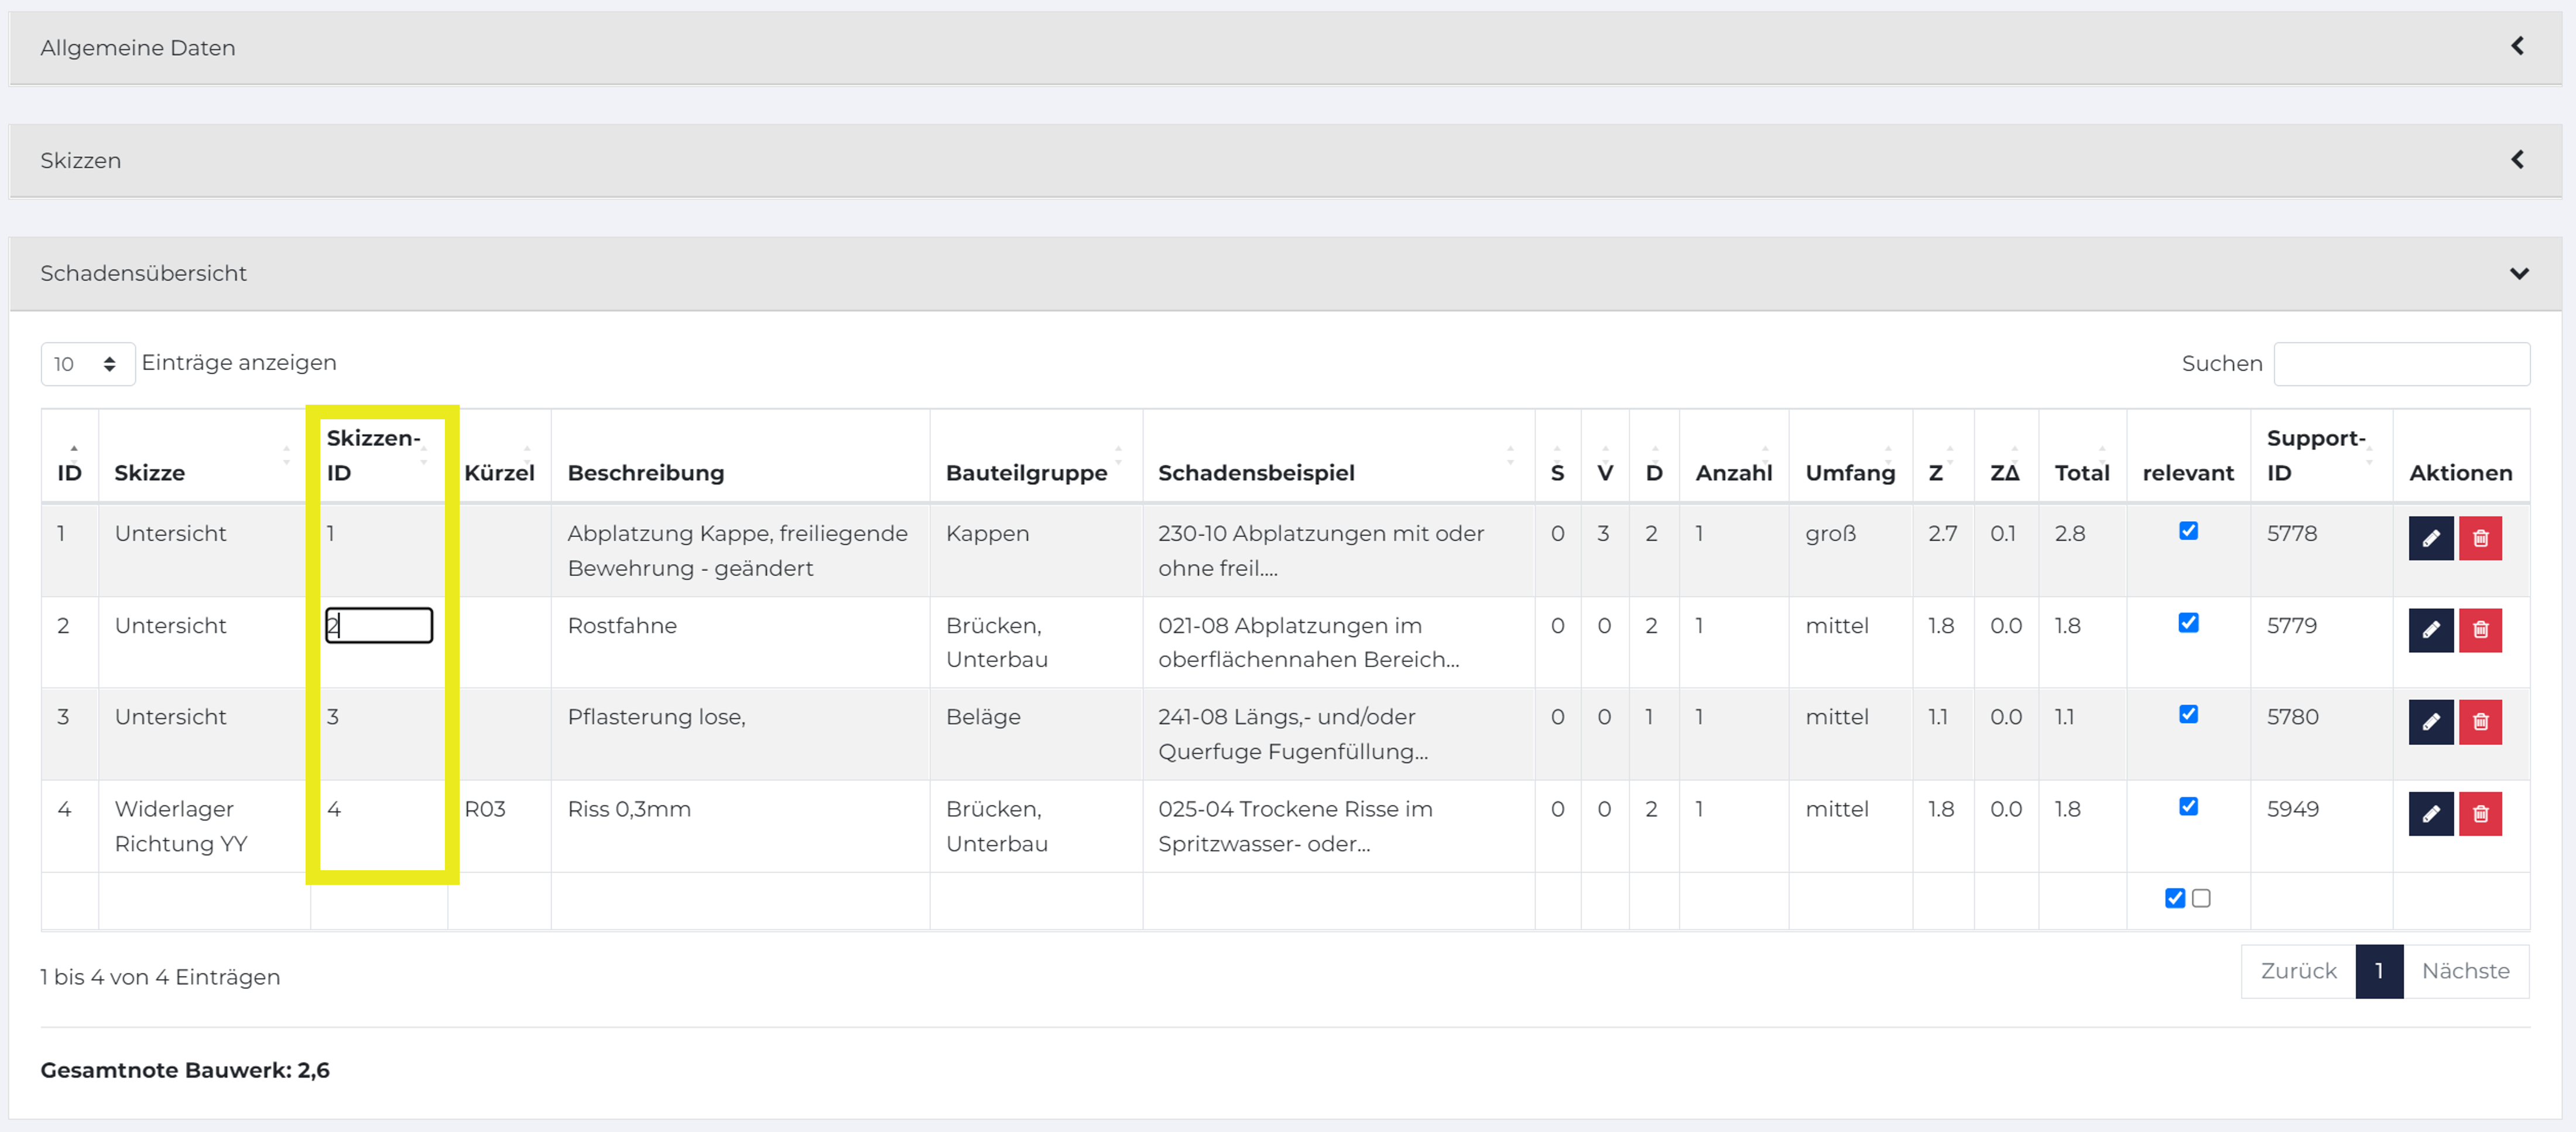This screenshot has height=1132, width=2576.
Task: Click the Widerlager Richtung YY cell
Action: pyautogui.click(x=204, y=826)
